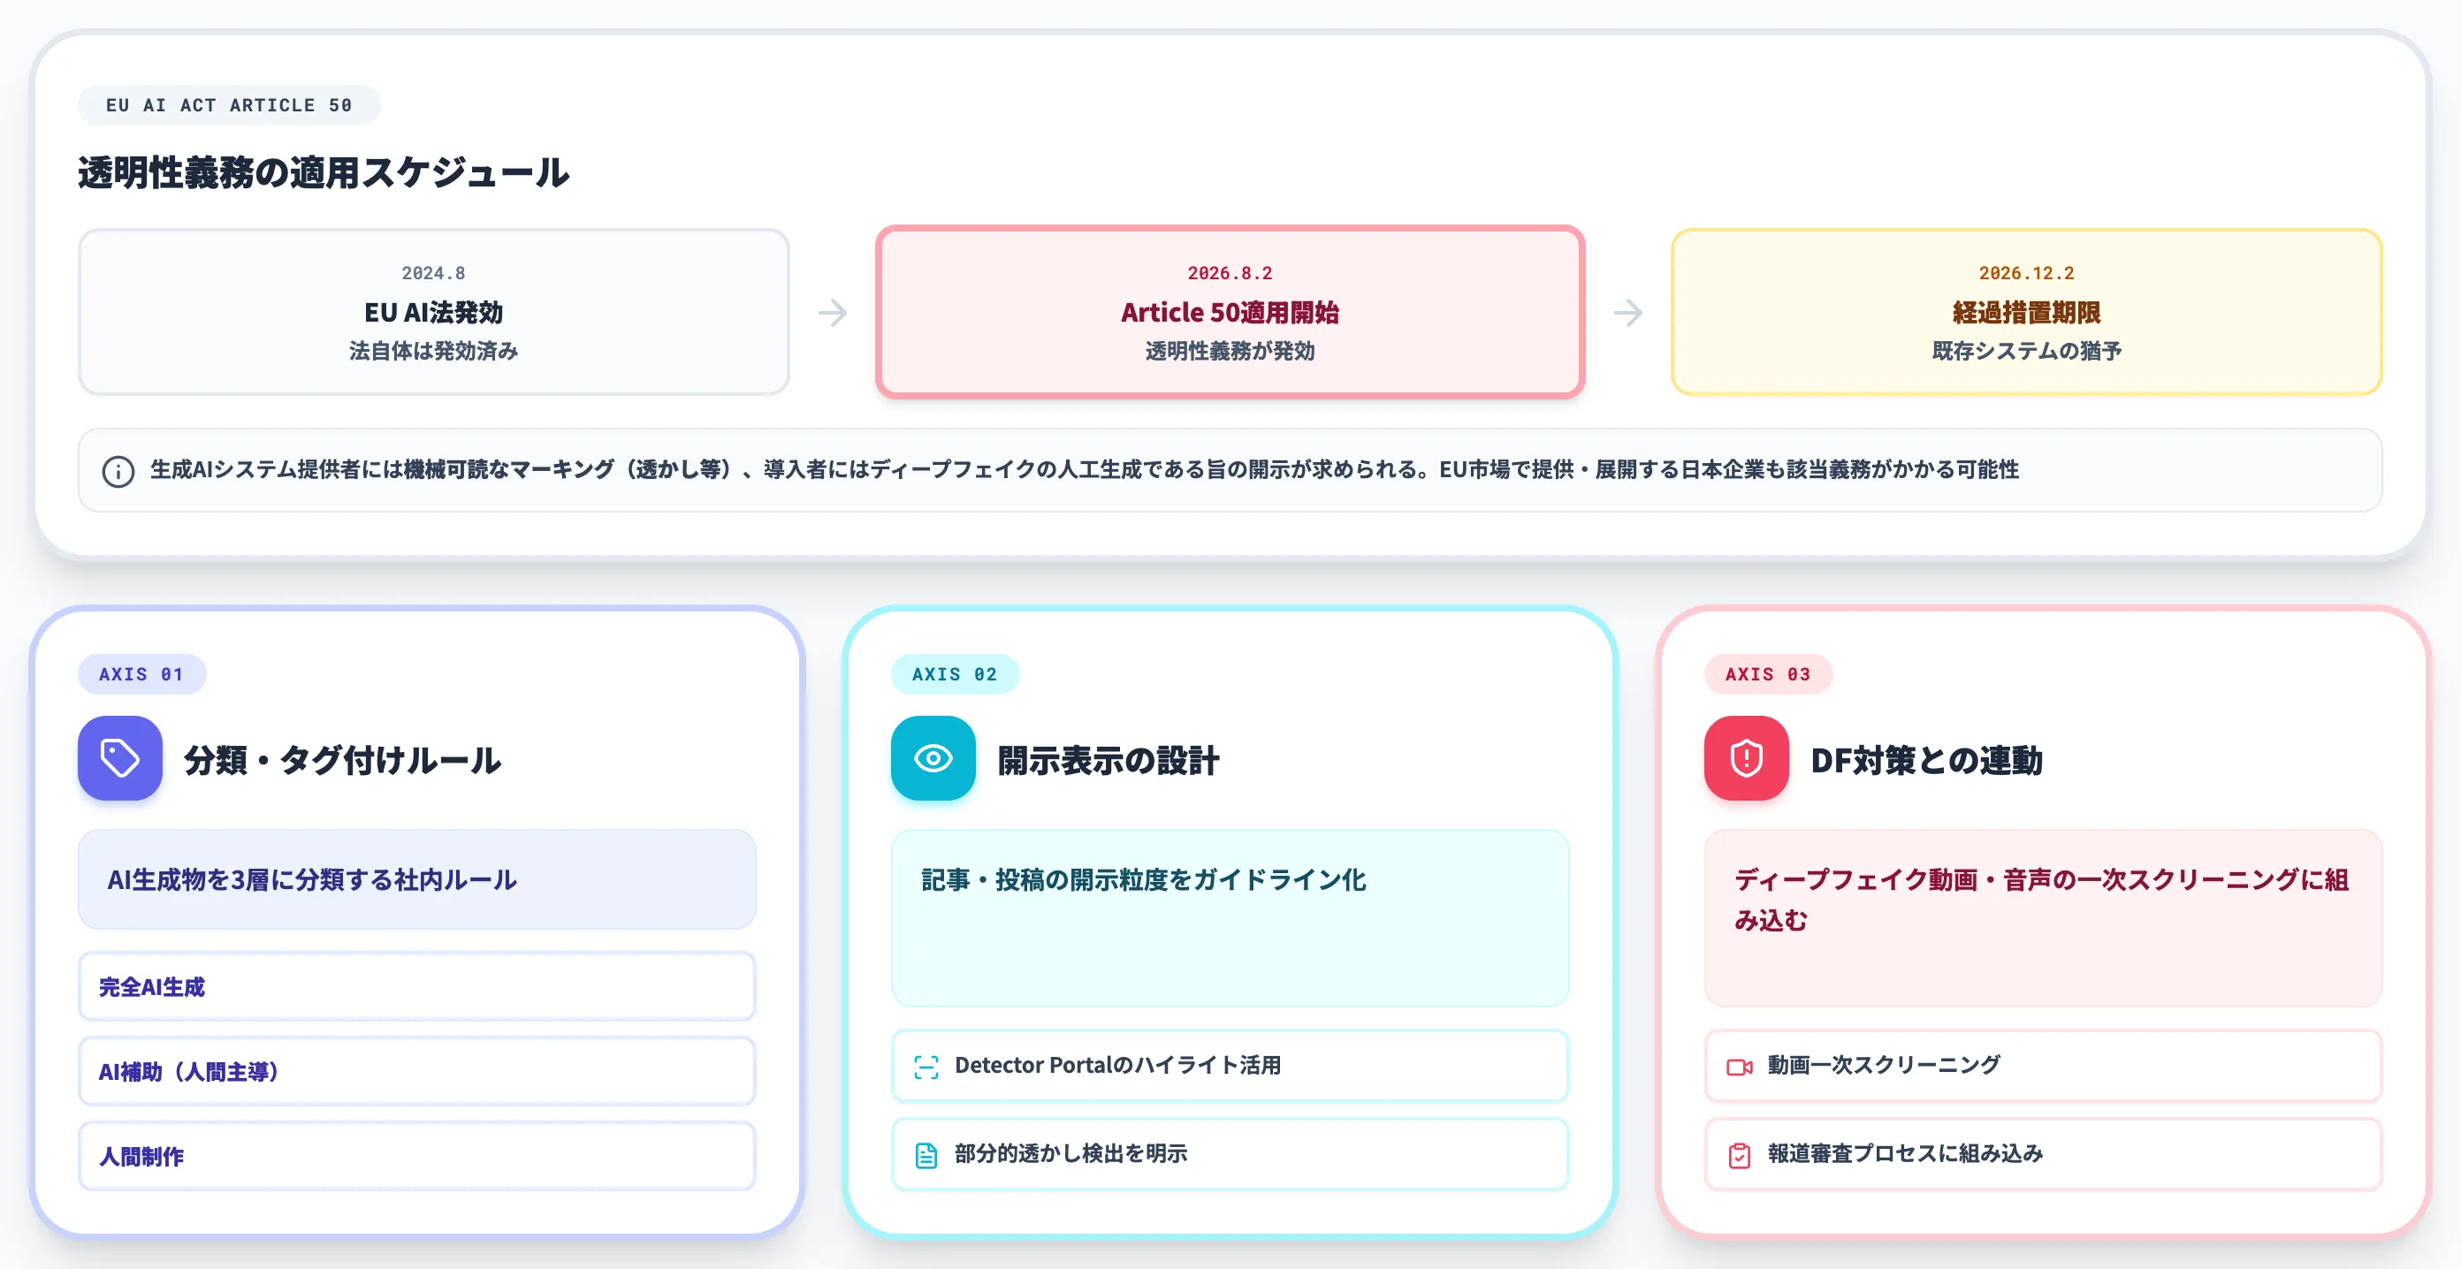Click the 2024.8 date label
The image size is (2461, 1269).
[x=434, y=273]
